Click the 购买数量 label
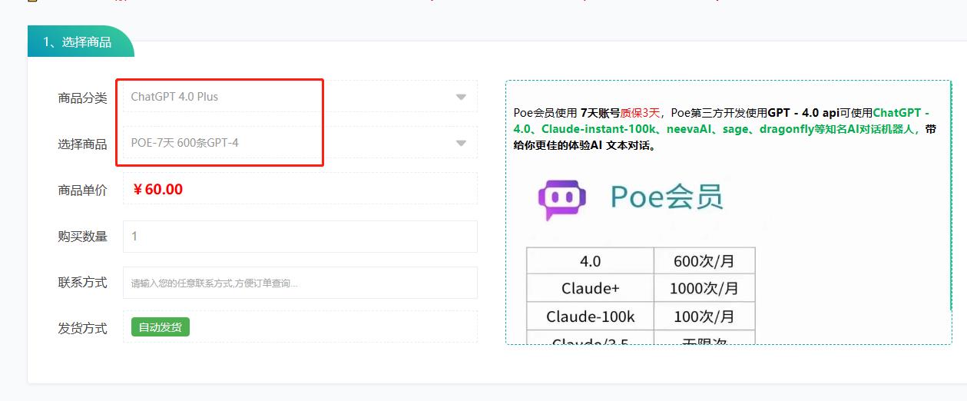The image size is (967, 401). [82, 236]
